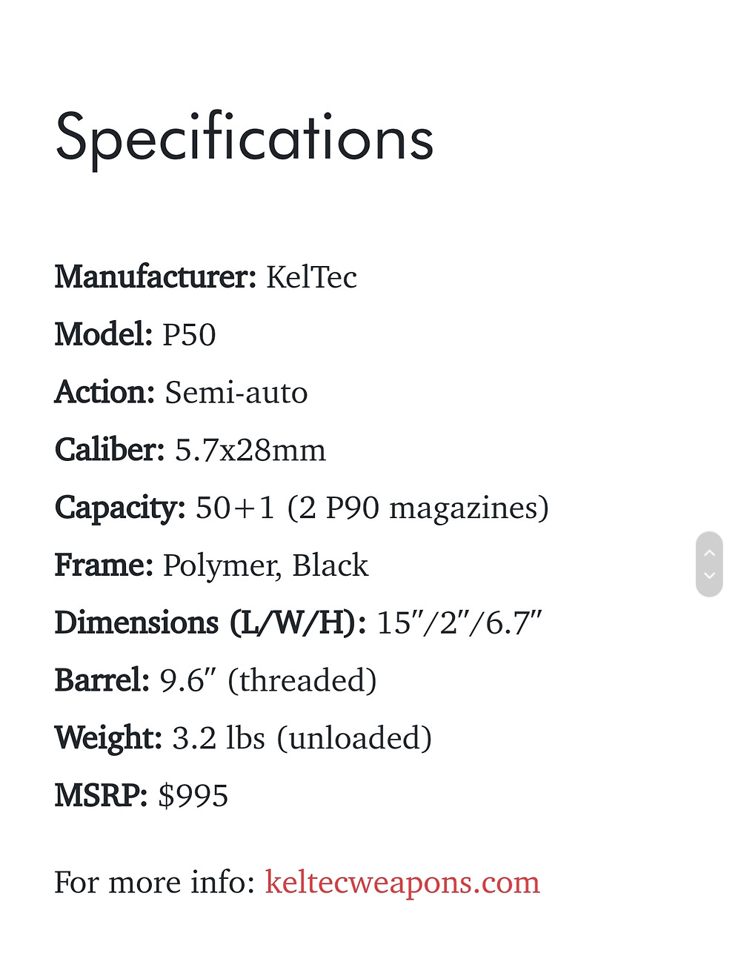Select the 5.7x28mm caliber value
The image size is (741, 976).
coord(250,450)
